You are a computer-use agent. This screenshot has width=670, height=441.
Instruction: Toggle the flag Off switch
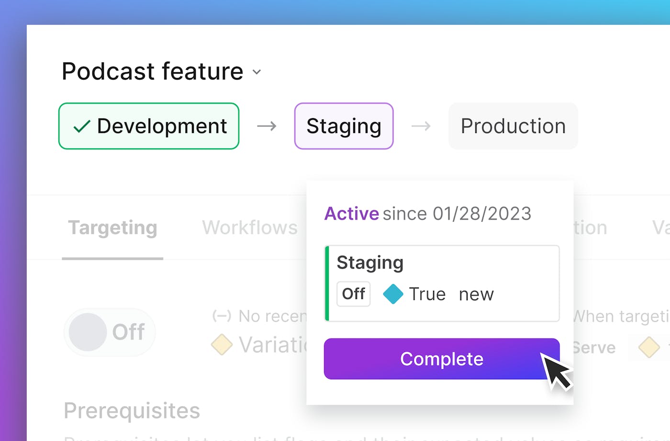tap(110, 332)
